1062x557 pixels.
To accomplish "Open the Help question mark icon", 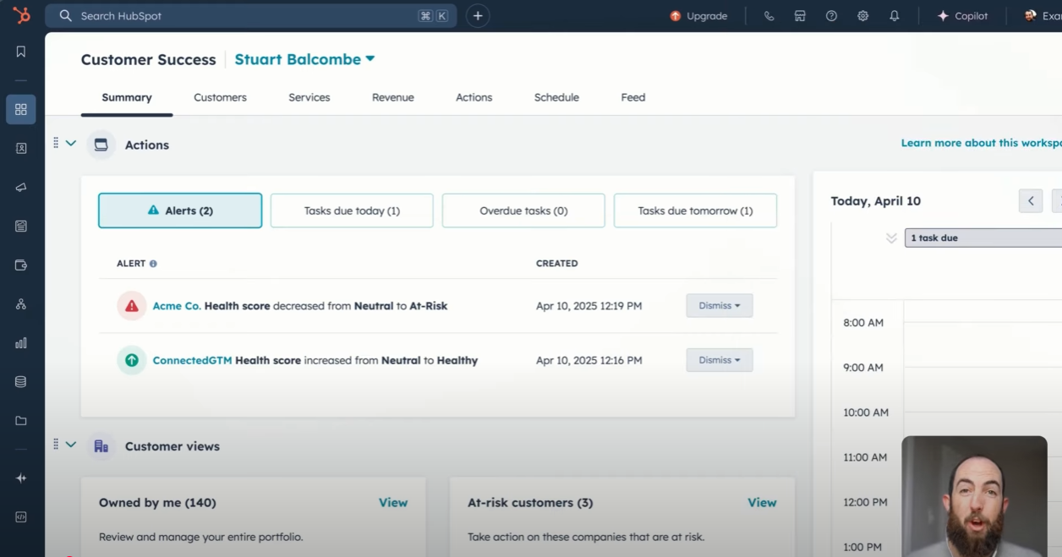I will (831, 16).
